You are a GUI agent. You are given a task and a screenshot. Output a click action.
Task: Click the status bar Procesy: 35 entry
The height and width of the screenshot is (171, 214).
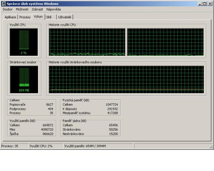[x=15, y=146]
